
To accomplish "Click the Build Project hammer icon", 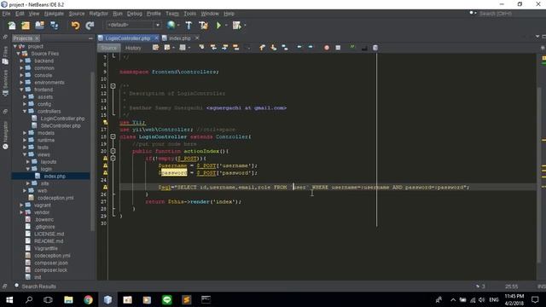I will 189,26.
